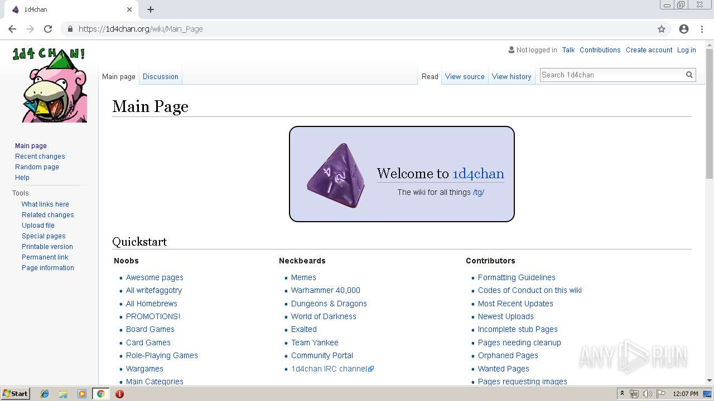The image size is (714, 401).
Task: Open View source tab
Action: 465,76
